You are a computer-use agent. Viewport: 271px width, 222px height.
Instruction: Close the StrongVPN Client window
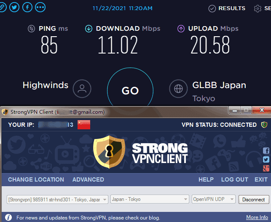click(x=261, y=110)
